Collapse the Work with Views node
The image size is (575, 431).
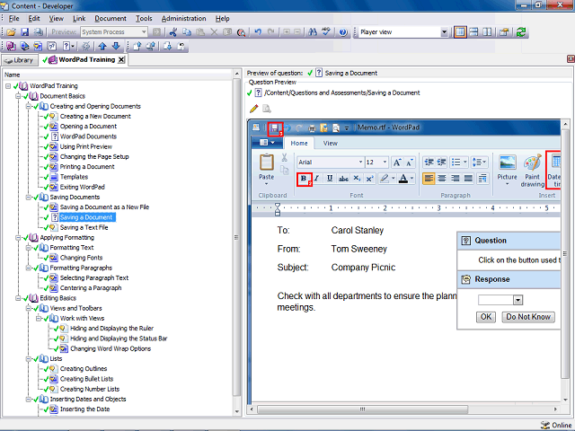click(39, 319)
